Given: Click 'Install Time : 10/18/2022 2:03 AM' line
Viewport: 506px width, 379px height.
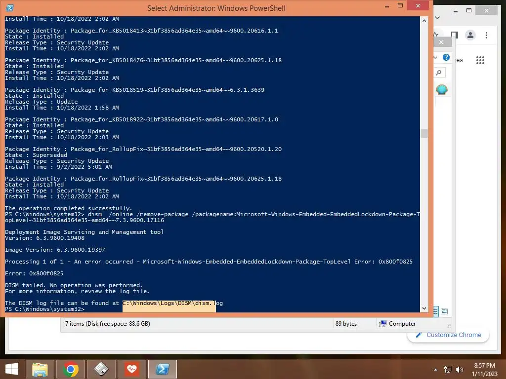Looking at the screenshot, I should [62, 137].
